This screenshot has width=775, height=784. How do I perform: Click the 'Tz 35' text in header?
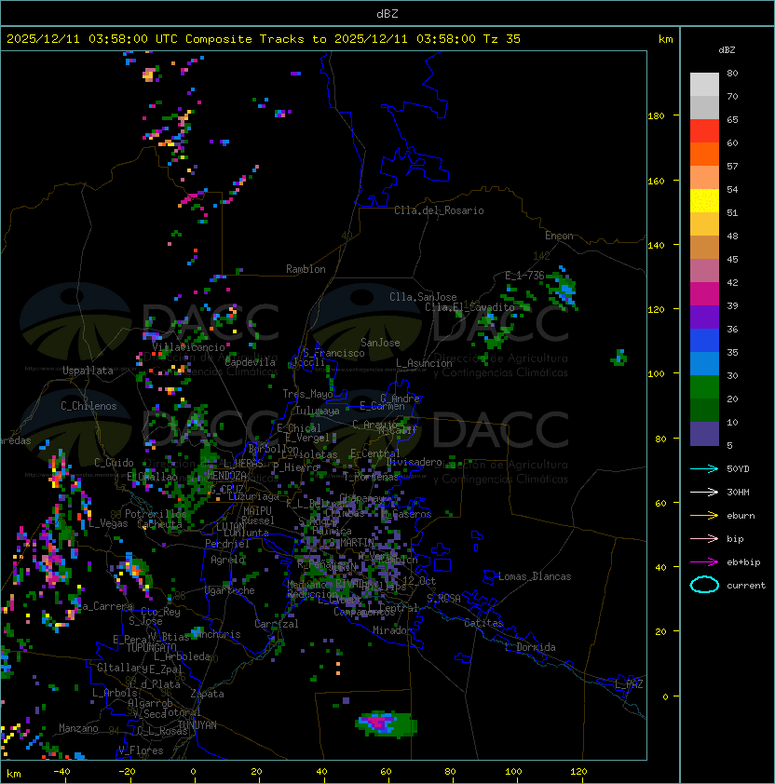(502, 39)
